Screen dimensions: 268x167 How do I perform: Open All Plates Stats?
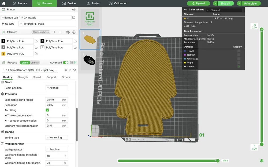coord(90,19)
